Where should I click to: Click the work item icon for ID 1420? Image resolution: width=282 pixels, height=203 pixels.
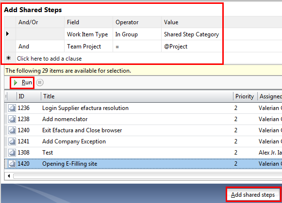pyautogui.click(x=12, y=164)
